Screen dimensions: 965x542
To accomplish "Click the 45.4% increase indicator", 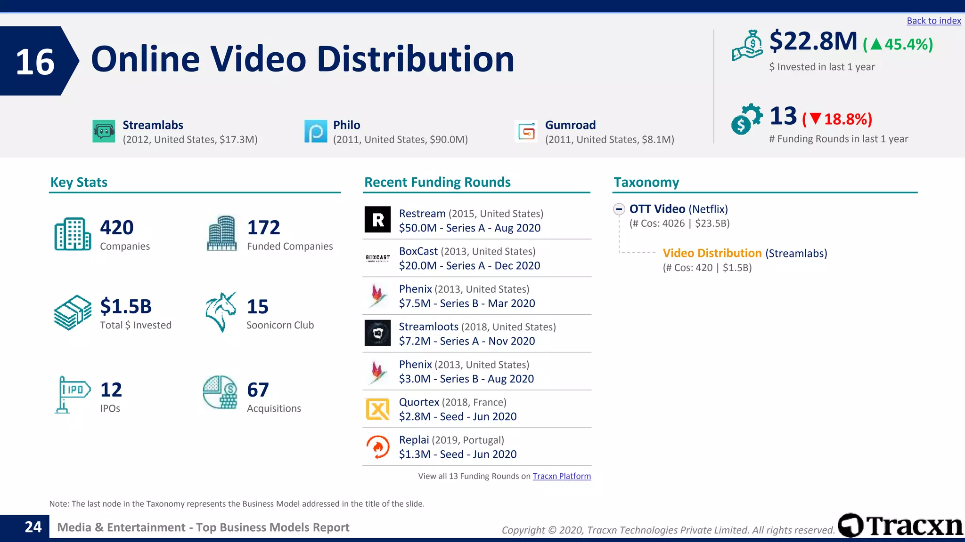I will pyautogui.click(x=898, y=44).
